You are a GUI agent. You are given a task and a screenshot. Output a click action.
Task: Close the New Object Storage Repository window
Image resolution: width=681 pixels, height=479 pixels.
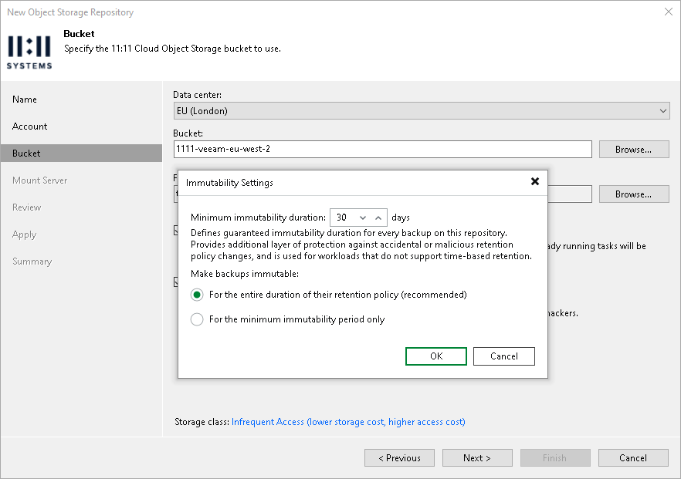(669, 12)
